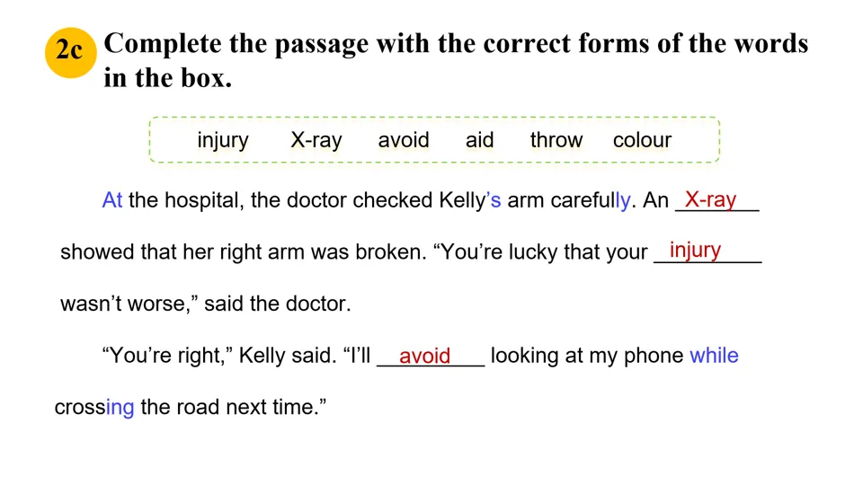
Task: Click the blue word 'At' starting the passage
Action: pos(112,200)
